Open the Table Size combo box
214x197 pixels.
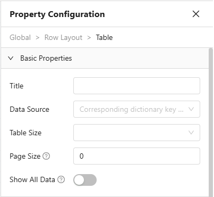pyautogui.click(x=136, y=133)
